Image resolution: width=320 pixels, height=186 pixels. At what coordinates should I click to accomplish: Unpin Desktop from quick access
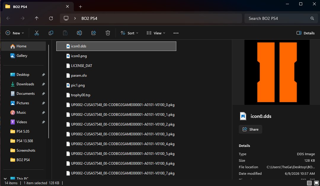coord(44,75)
